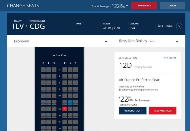Click seat 6B in the seat map
The height and width of the screenshot is (131, 190).
[x=49, y=70]
